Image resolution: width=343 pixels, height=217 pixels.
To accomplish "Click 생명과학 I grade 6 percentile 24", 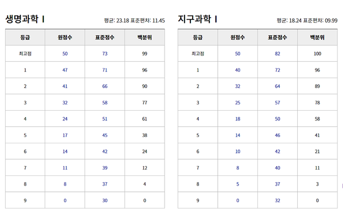I will [145, 151].
